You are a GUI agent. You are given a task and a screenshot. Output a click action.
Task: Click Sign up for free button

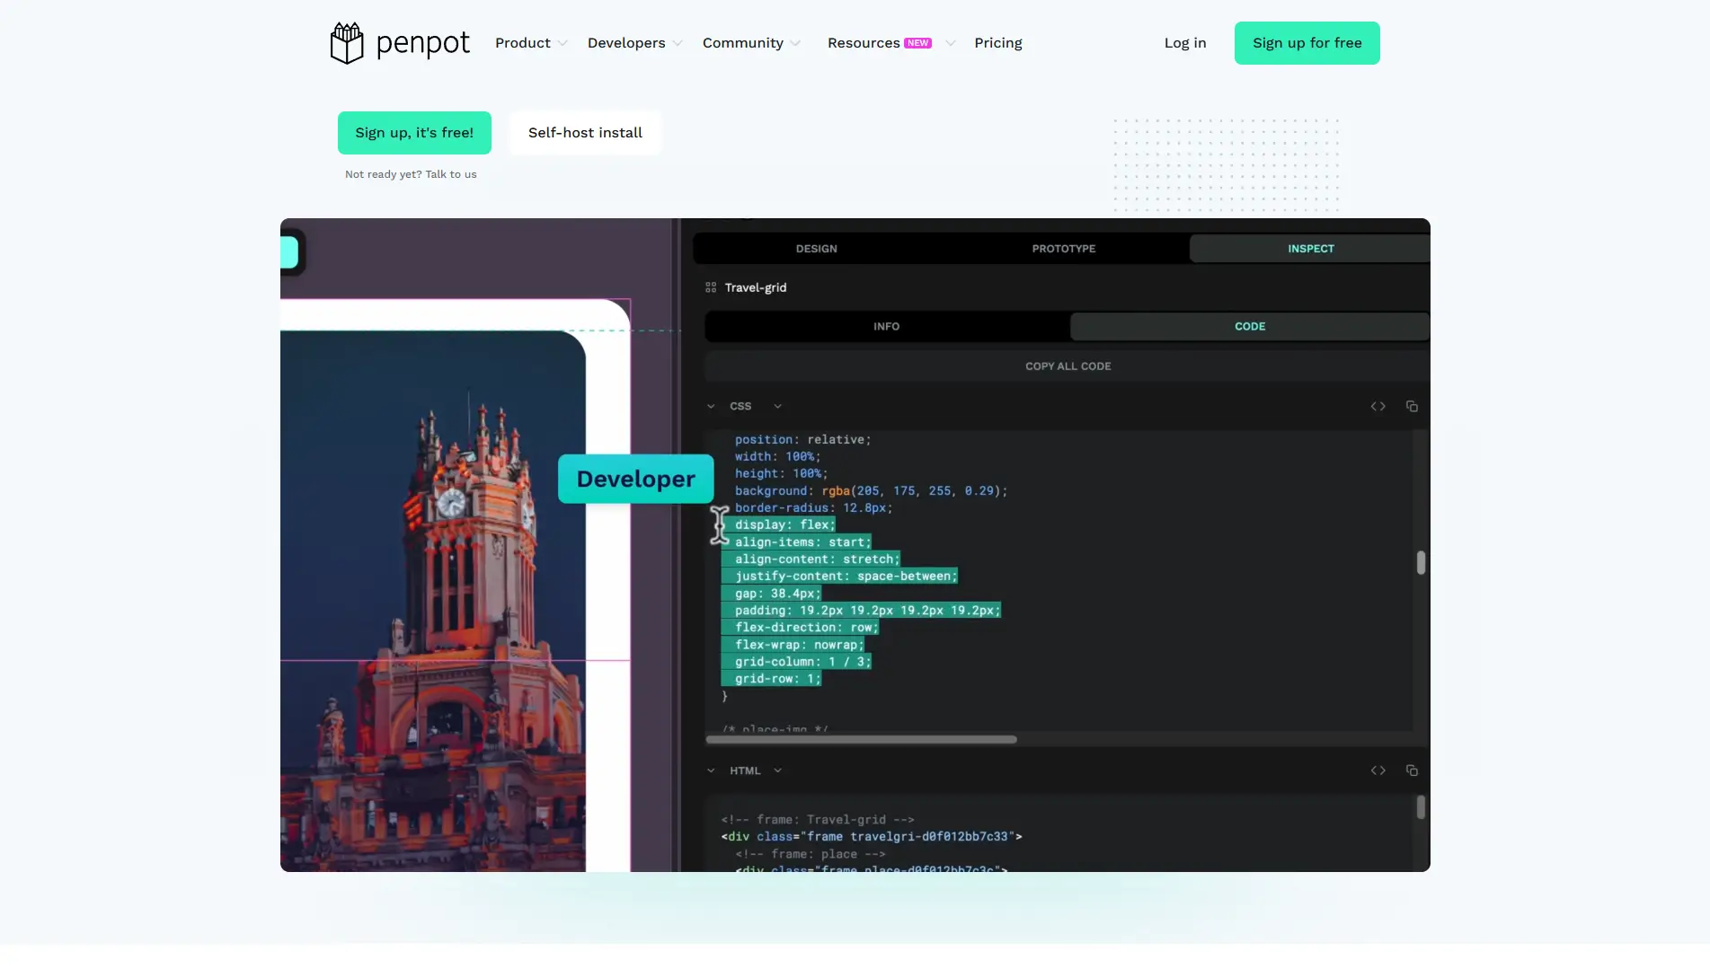[1307, 43]
